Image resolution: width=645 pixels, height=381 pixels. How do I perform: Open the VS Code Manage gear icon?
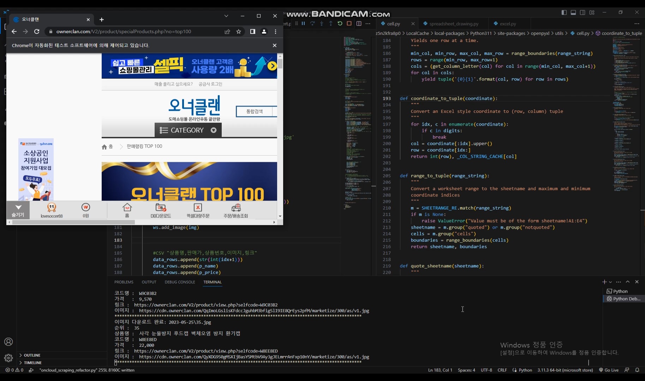point(8,358)
